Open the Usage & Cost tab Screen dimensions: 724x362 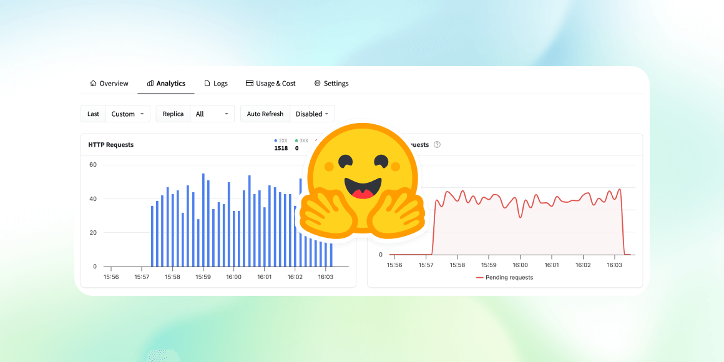[270, 83]
